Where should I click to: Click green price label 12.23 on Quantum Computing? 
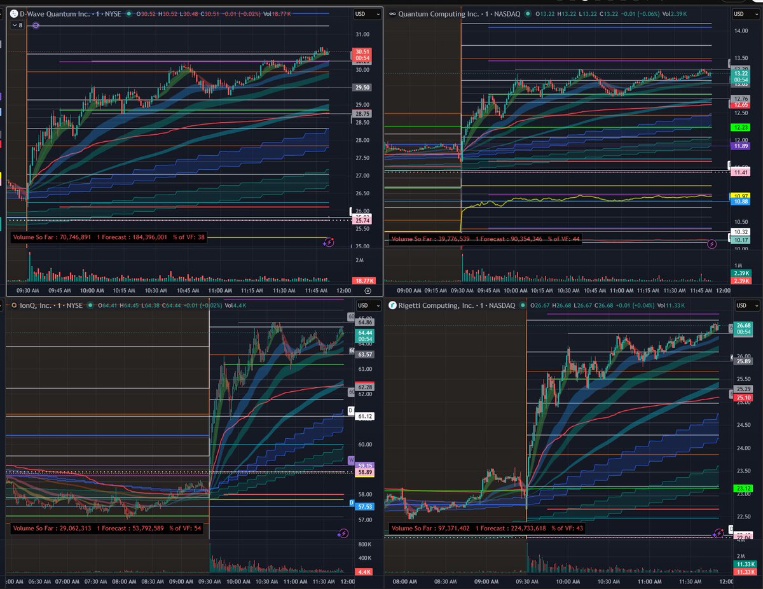[740, 127]
